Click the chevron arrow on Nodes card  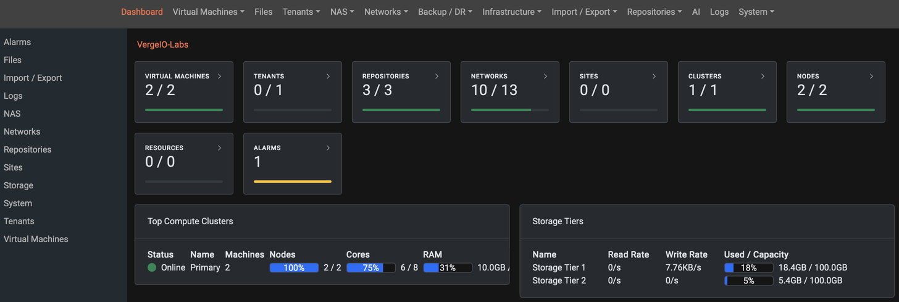point(872,77)
